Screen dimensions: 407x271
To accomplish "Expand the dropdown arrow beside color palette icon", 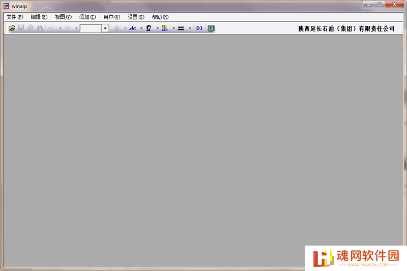I will (x=173, y=28).
